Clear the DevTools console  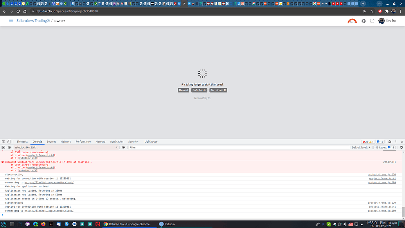[9, 147]
